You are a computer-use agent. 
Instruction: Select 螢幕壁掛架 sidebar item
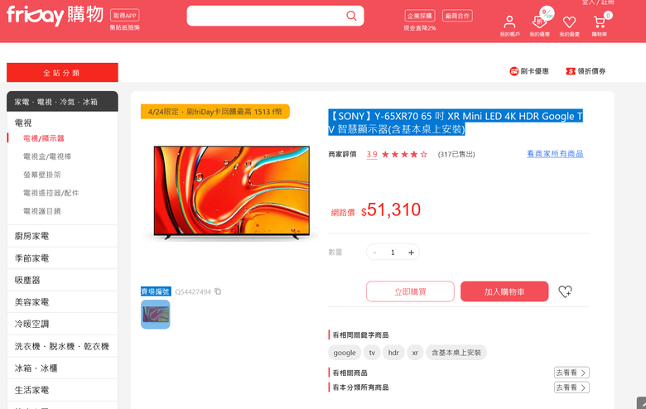tap(42, 175)
